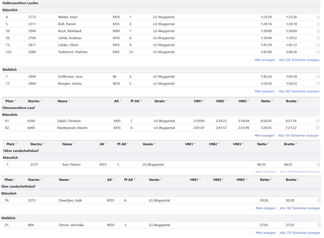Toggle the star beside Lübke, Oliver
This screenshot has width=324, height=238.
tap(318, 45)
